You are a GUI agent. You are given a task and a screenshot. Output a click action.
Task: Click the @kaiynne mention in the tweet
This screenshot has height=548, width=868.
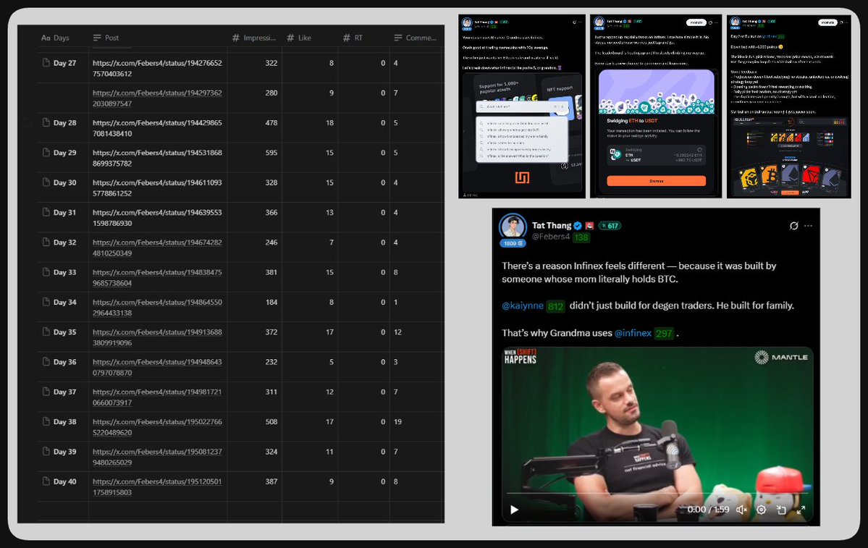523,305
